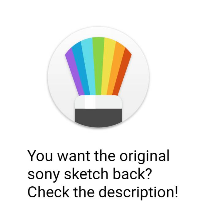The width and height of the screenshot is (221, 221).
Task: Click the word 'original' in caption
Action: click(x=144, y=156)
